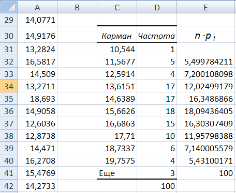
Task: Click the Select All corner triangle
Action: pyautogui.click(x=9, y=7)
